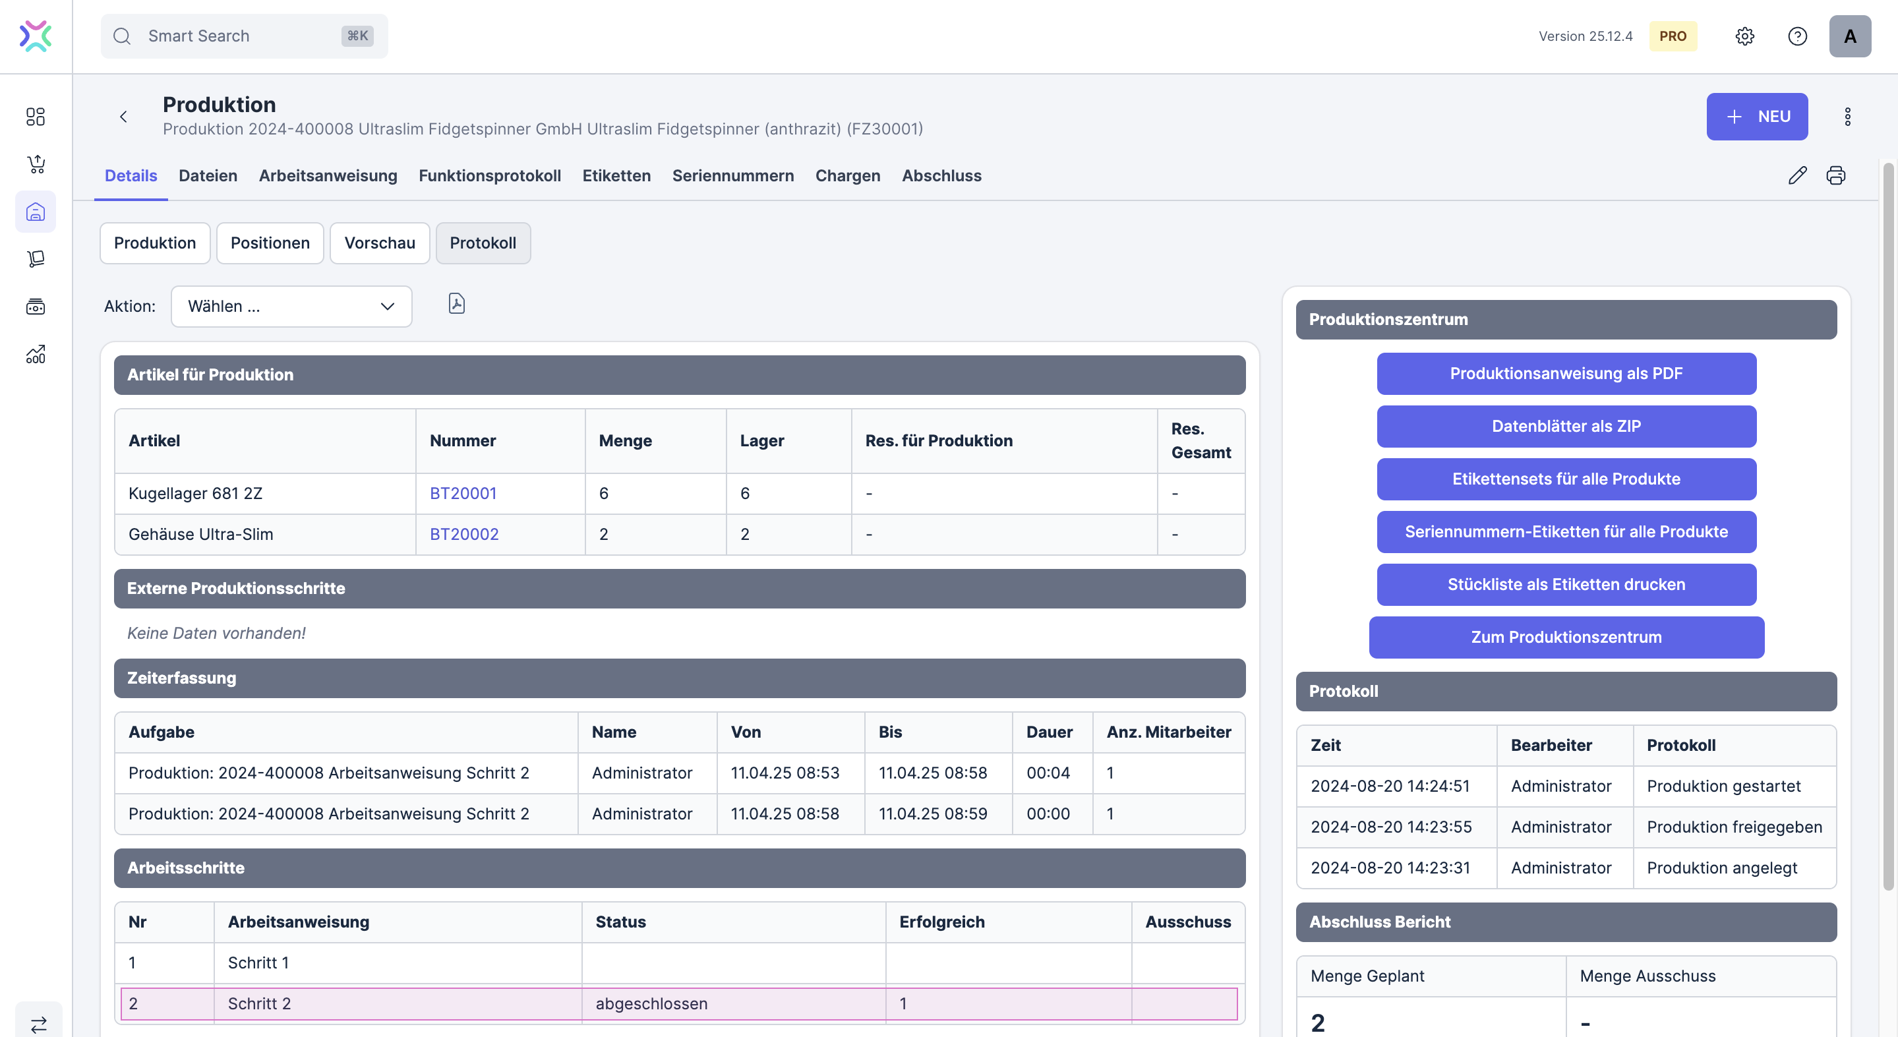Open the user avatar 'A' menu
Viewport: 1898px width, 1037px height.
1849,36
